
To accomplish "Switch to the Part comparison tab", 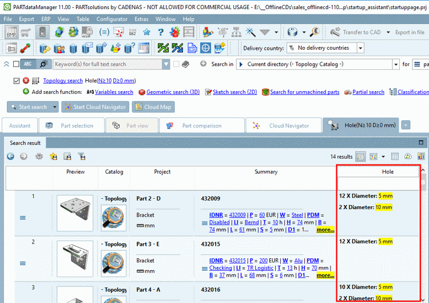I will point(202,125).
